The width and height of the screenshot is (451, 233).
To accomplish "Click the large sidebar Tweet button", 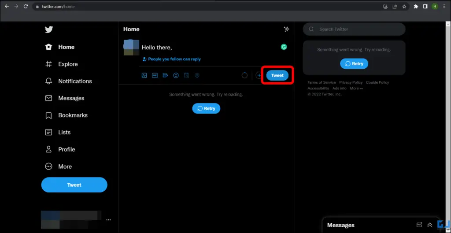I will click(74, 185).
